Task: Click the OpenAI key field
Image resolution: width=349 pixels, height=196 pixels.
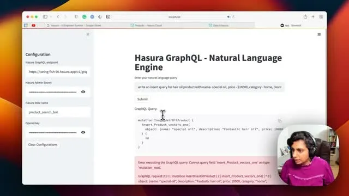Action: pos(53,132)
